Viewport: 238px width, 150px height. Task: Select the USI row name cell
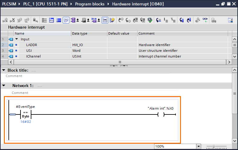tap(42, 51)
